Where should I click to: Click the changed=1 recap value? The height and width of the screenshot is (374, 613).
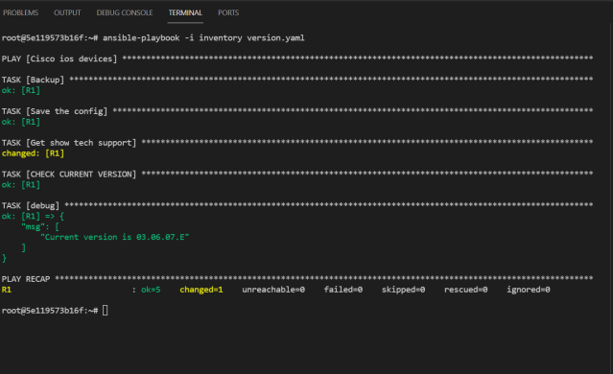(x=201, y=290)
